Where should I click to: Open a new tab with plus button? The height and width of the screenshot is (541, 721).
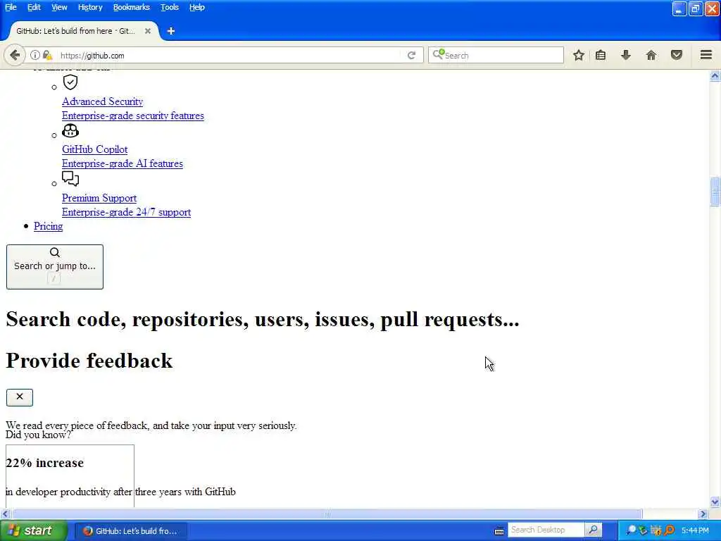pyautogui.click(x=170, y=31)
